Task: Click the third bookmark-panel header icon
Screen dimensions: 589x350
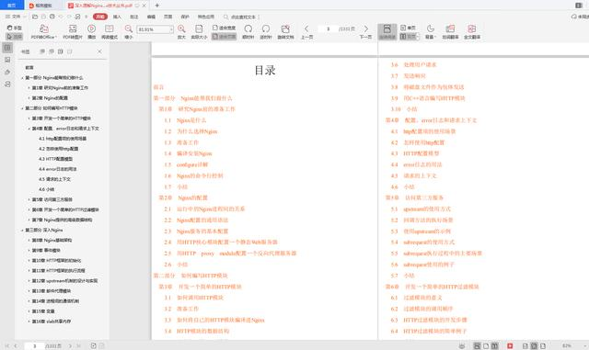Action: [61, 51]
